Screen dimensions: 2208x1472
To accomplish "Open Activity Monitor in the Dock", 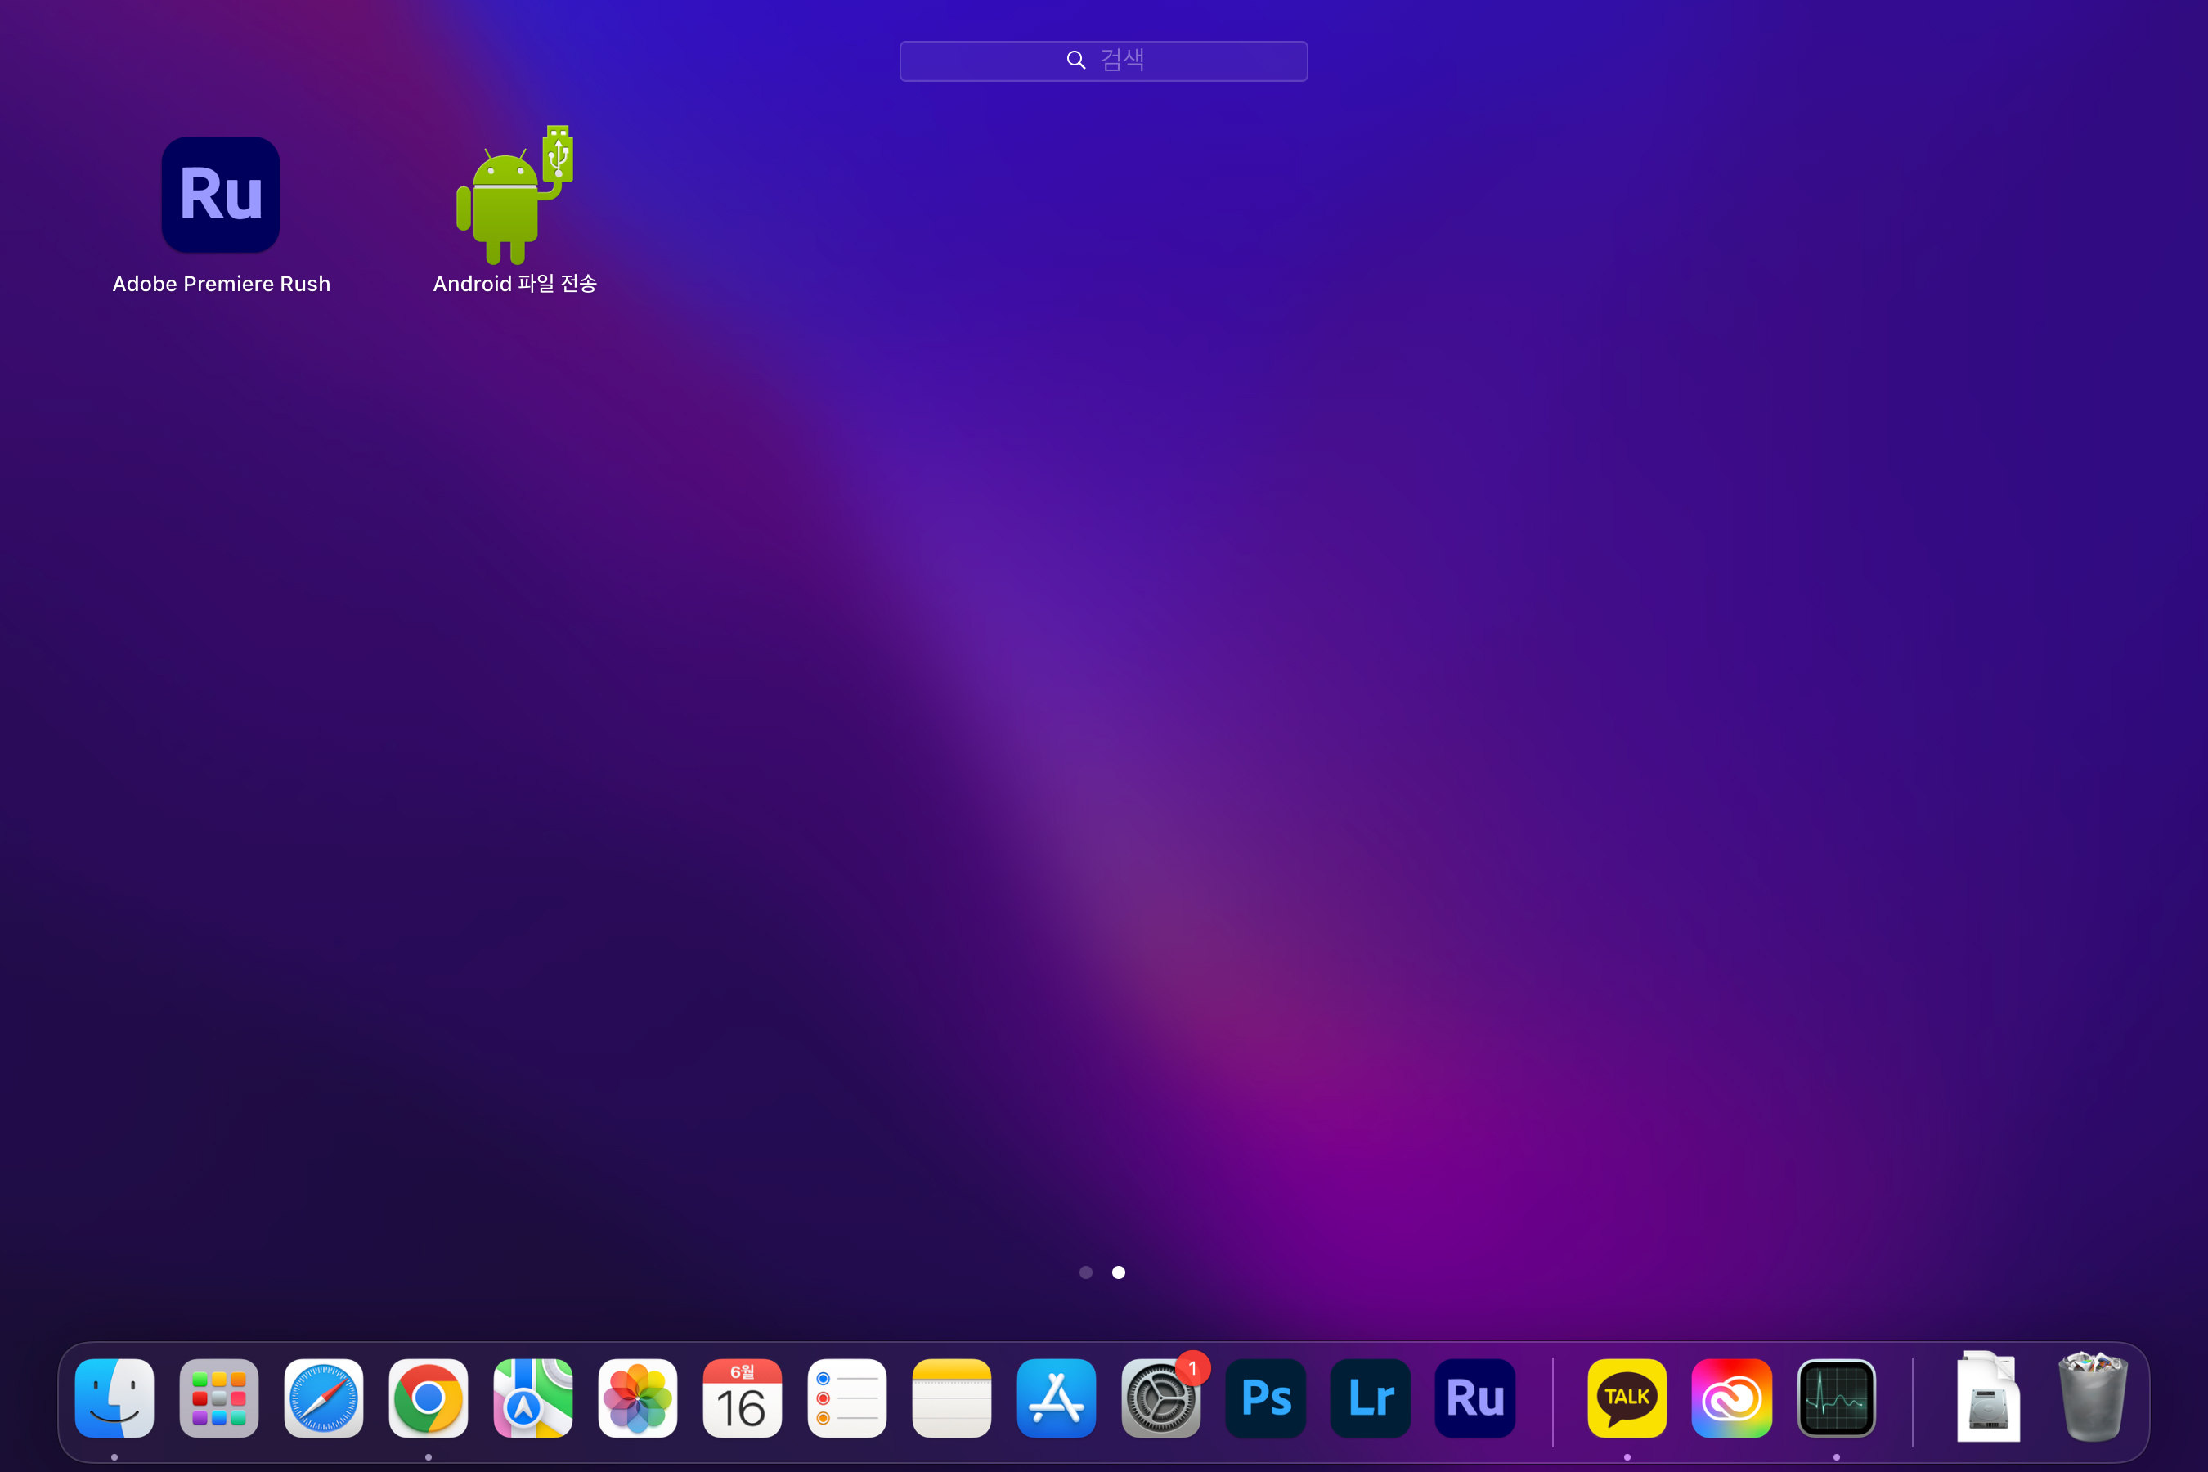I will point(1836,1398).
